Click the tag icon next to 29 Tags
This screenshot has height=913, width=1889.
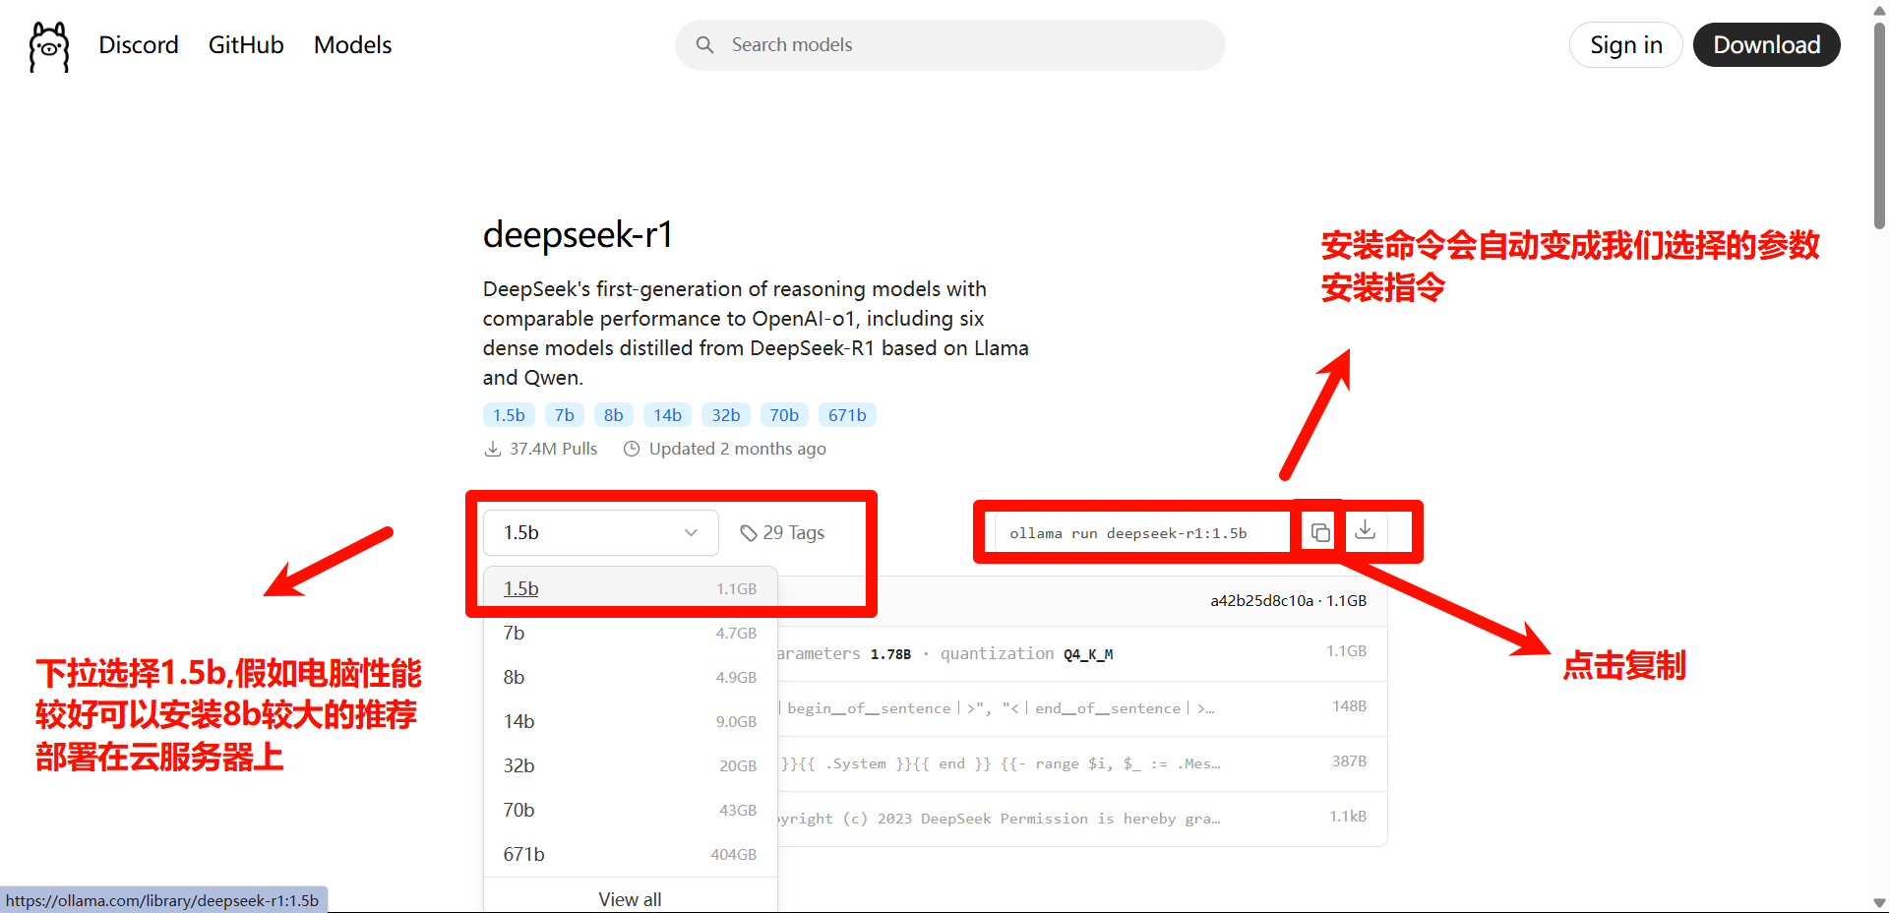tap(749, 533)
